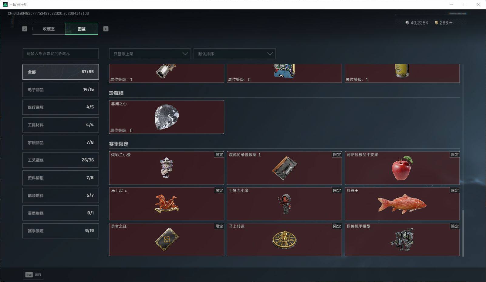Select the 马上起飞 horse statue icon

[167, 204]
